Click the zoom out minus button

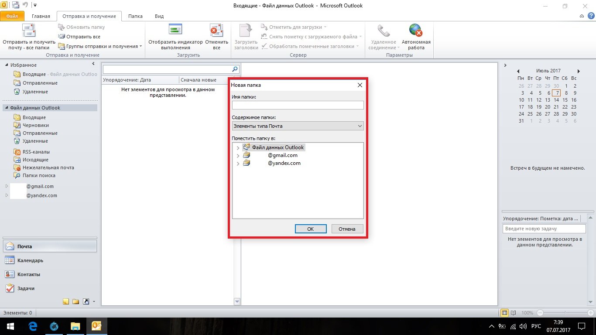tap(540, 313)
